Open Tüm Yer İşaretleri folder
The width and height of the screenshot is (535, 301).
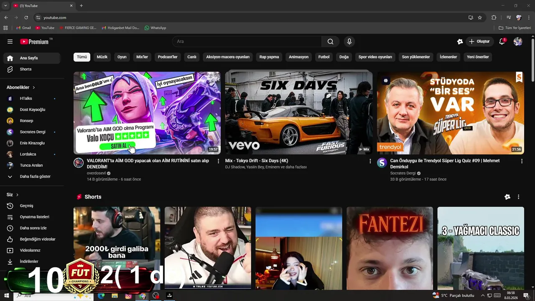pos(515,28)
